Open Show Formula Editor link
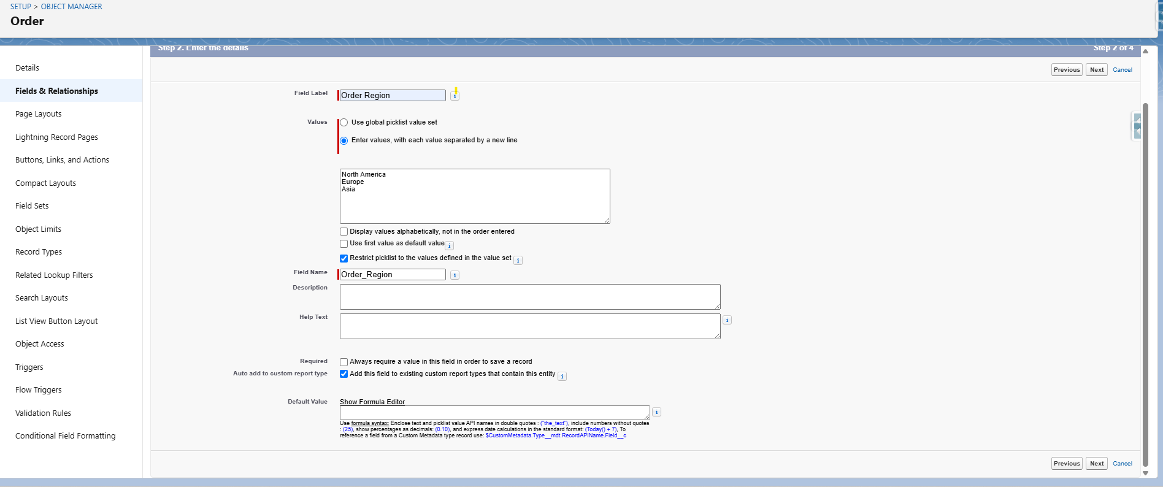Image resolution: width=1163 pixels, height=487 pixels. pyautogui.click(x=372, y=402)
